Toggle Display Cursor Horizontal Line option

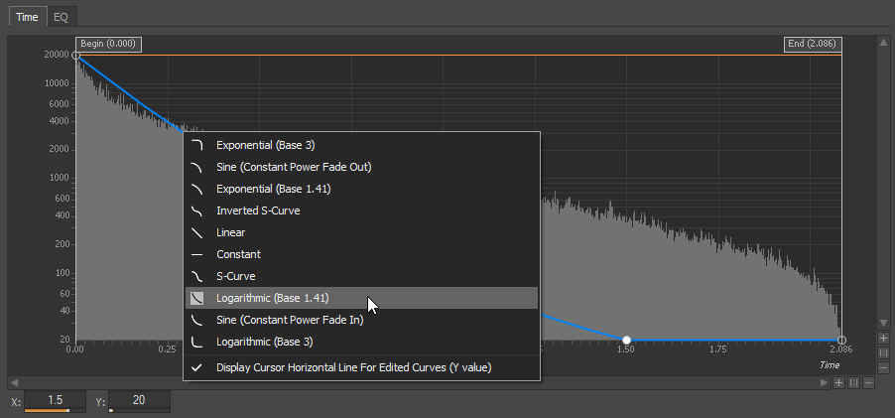[x=353, y=367]
